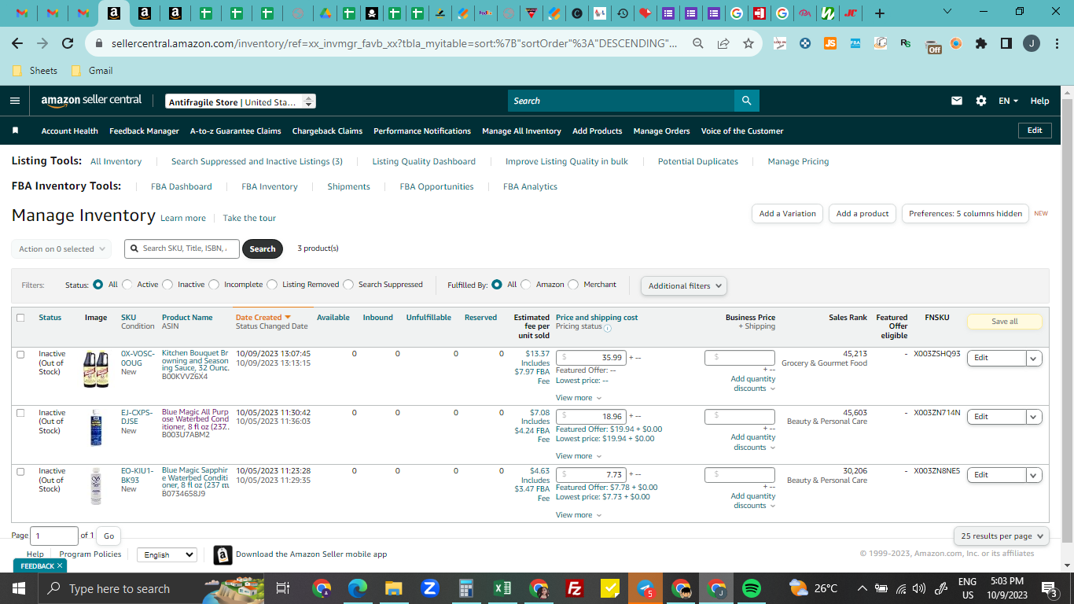The height and width of the screenshot is (604, 1074).
Task: Open the messages envelope icon
Action: pos(957,101)
